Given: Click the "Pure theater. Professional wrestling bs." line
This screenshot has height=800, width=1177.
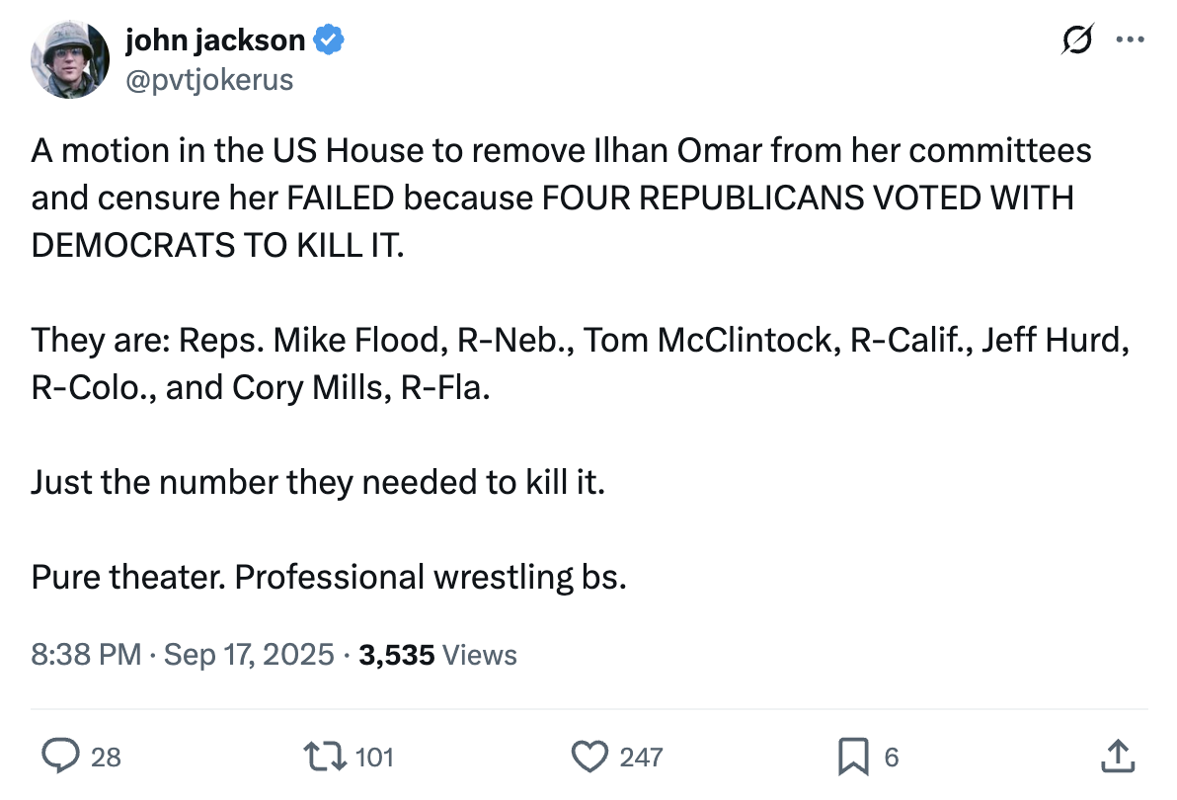Looking at the screenshot, I should pos(329,576).
